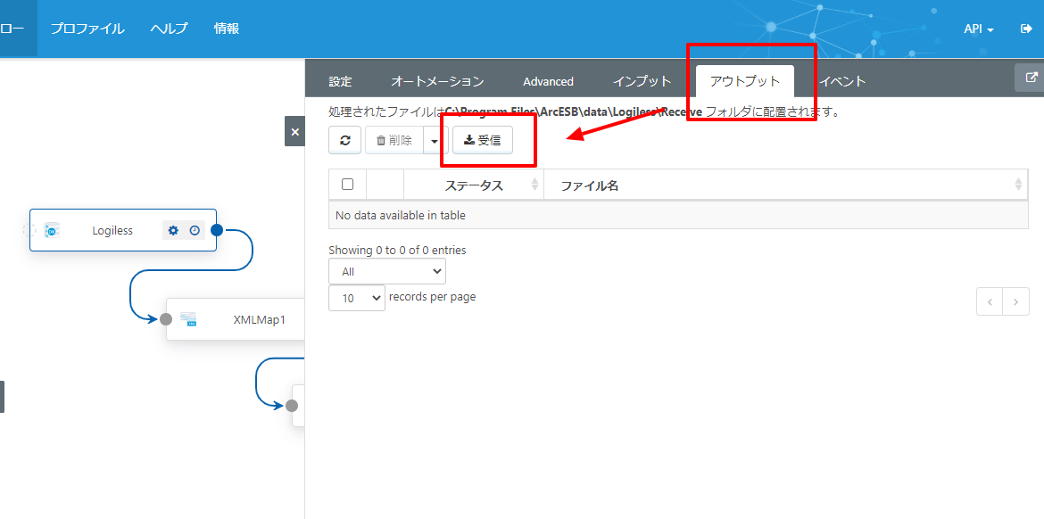Click the 削除 delete button
Image resolution: width=1044 pixels, height=519 pixels.
(394, 140)
